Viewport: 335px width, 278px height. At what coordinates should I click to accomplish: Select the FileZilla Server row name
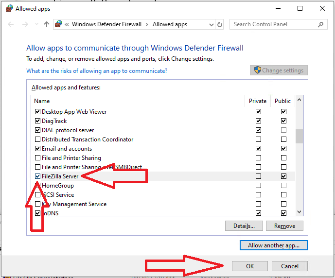click(60, 176)
